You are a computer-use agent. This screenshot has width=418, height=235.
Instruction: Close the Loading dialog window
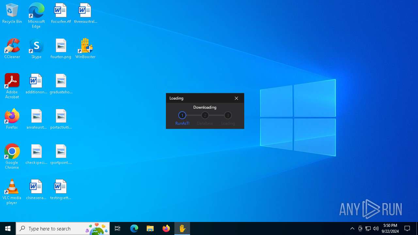(x=236, y=98)
